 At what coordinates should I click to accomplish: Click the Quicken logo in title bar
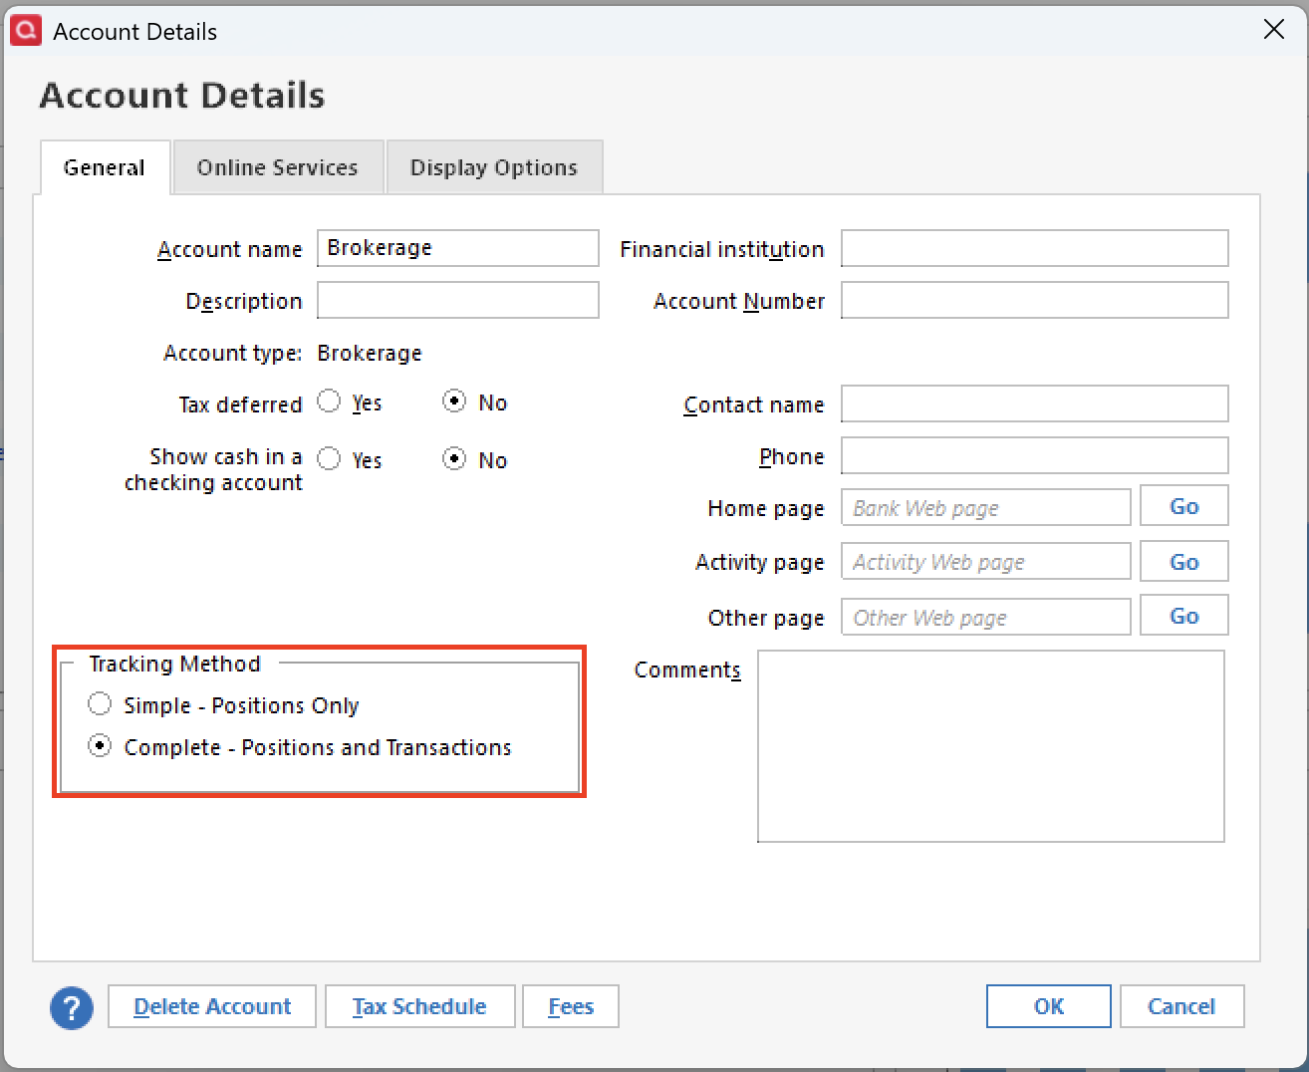point(26,30)
